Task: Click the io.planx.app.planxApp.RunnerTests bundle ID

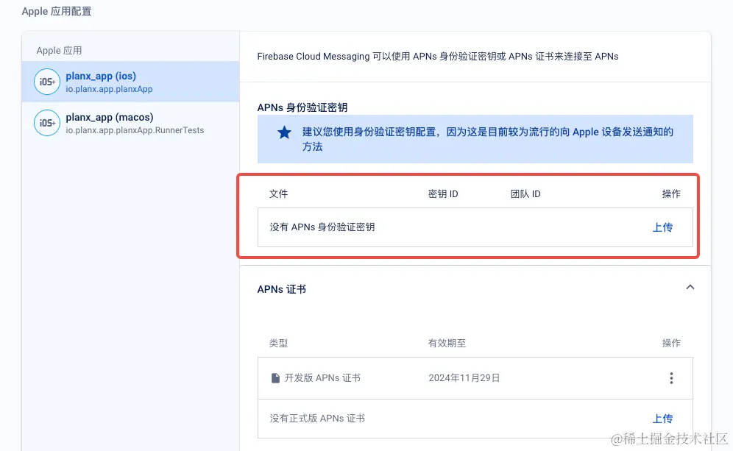Action: 135,130
